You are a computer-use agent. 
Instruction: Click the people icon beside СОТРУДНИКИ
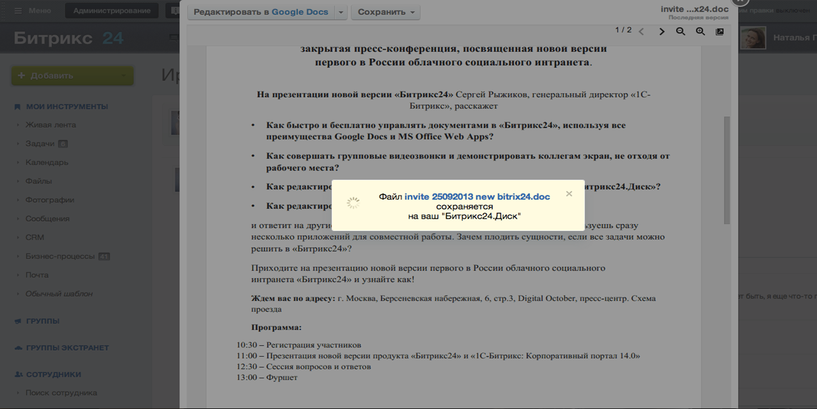[x=18, y=374]
